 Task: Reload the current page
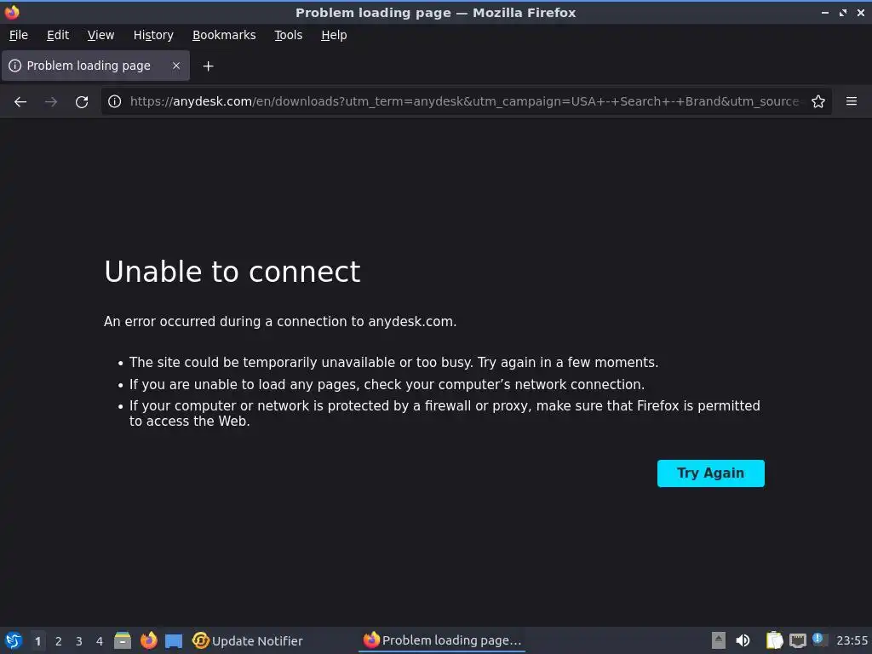pos(82,102)
